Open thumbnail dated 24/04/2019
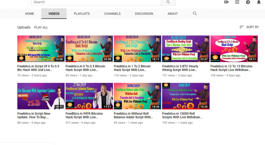 point(186,96)
